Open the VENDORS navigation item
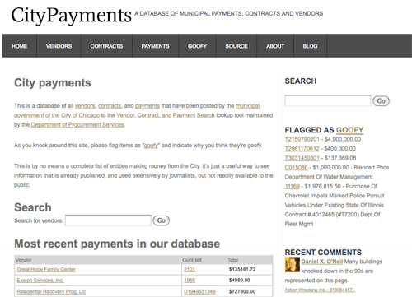 point(59,46)
